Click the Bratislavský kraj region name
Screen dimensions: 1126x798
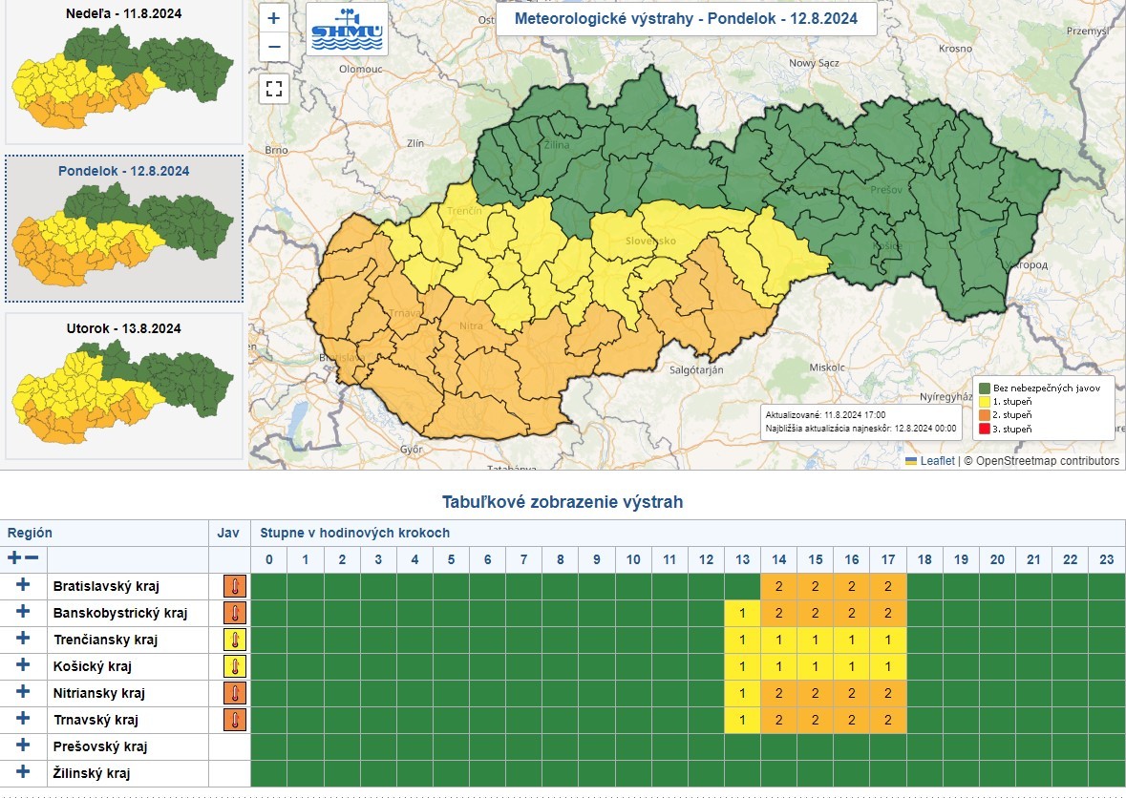[x=106, y=586]
